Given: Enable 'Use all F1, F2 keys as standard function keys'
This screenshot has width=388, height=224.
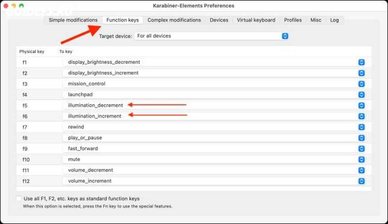Looking at the screenshot, I should pos(19,199).
